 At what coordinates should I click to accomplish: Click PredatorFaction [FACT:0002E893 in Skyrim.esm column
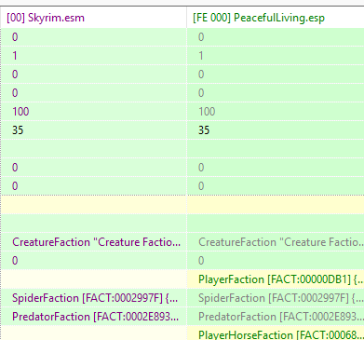(93, 317)
